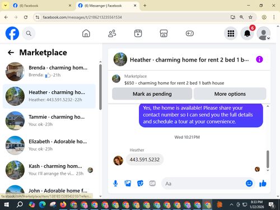Open the zoom magnifier icon in address bar
This screenshot has width=280, height=210.
click(241, 17)
